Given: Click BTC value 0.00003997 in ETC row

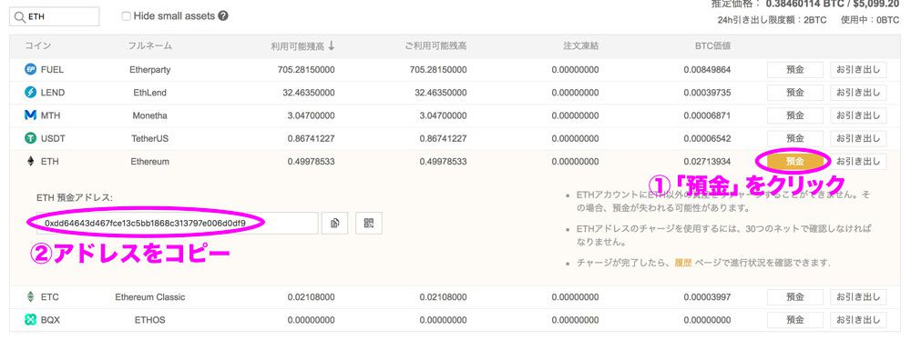Looking at the screenshot, I should 707,297.
